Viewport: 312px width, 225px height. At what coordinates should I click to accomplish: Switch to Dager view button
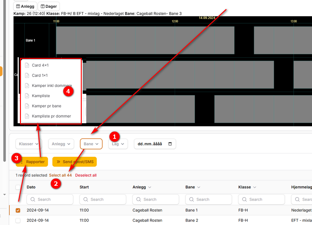pyautogui.click(x=49, y=6)
